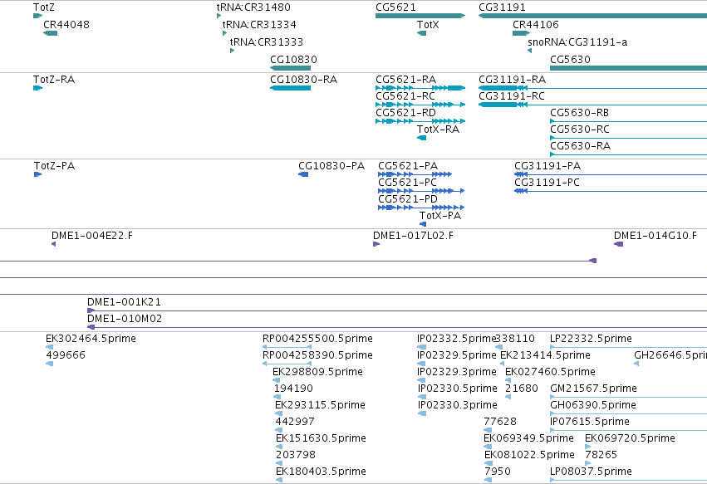Screen dimensions: 707x484
Task: Choose the CG31191-PC protein label
Action: click(547, 183)
